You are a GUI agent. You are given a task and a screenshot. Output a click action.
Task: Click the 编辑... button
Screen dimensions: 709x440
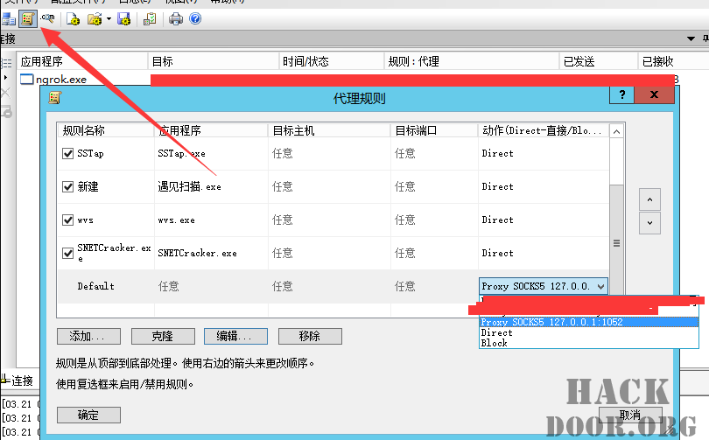pos(235,336)
